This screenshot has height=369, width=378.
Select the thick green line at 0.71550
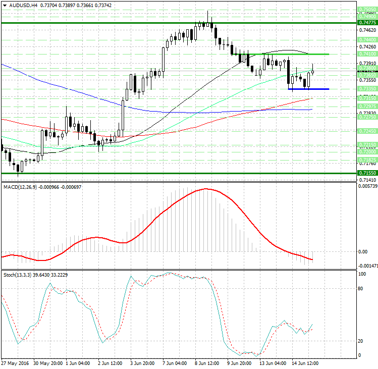[x=151, y=173]
